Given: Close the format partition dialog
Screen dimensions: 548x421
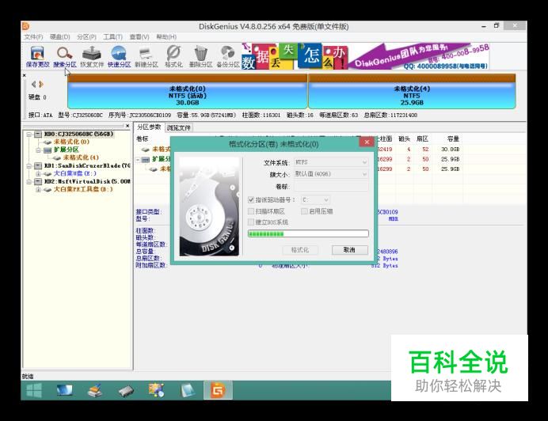Looking at the screenshot, I should click(x=367, y=142).
